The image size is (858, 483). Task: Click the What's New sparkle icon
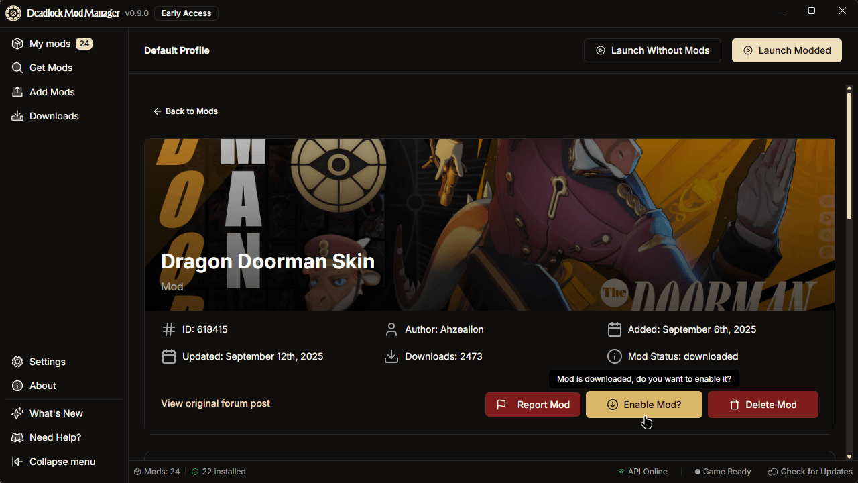(x=17, y=413)
